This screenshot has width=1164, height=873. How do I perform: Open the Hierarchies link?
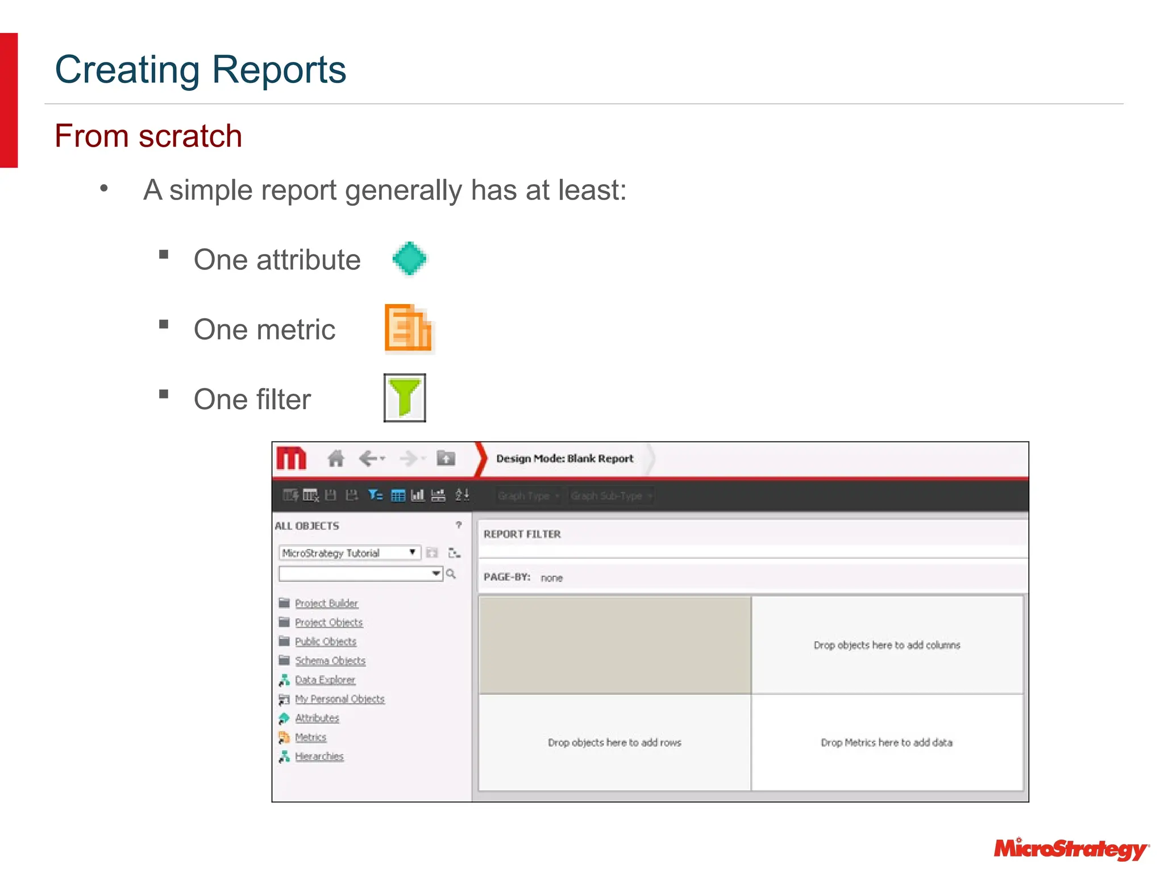click(319, 756)
